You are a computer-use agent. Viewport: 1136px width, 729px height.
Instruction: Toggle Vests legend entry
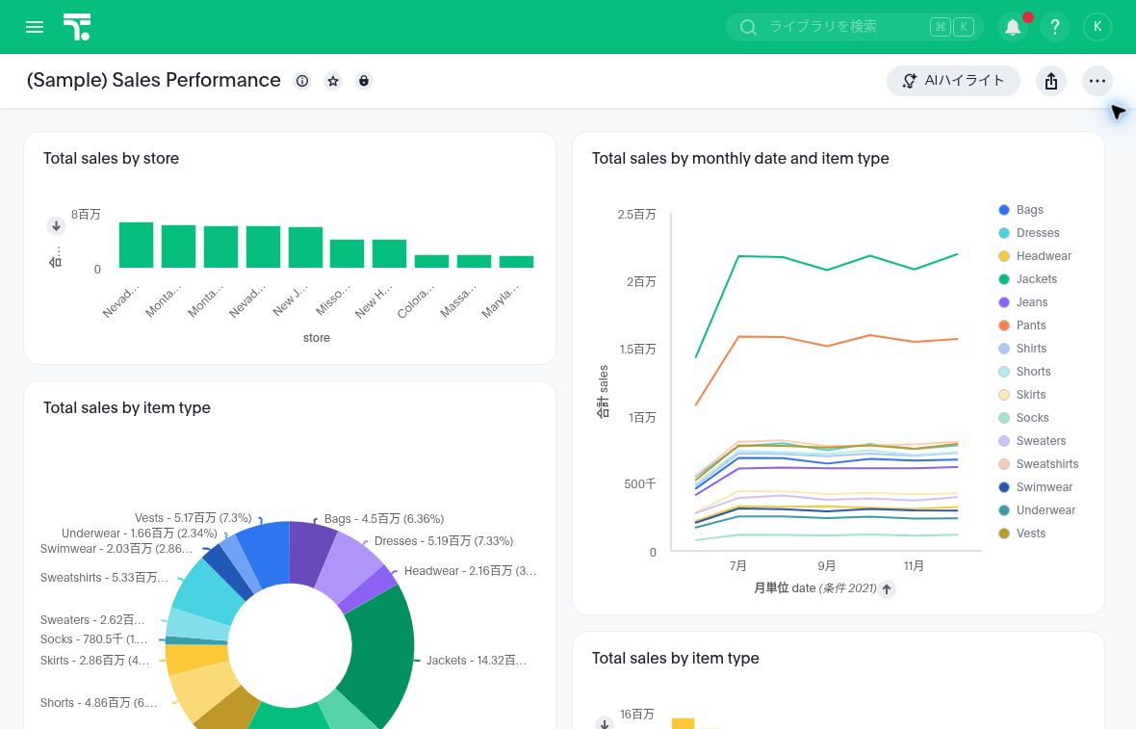click(x=1021, y=534)
